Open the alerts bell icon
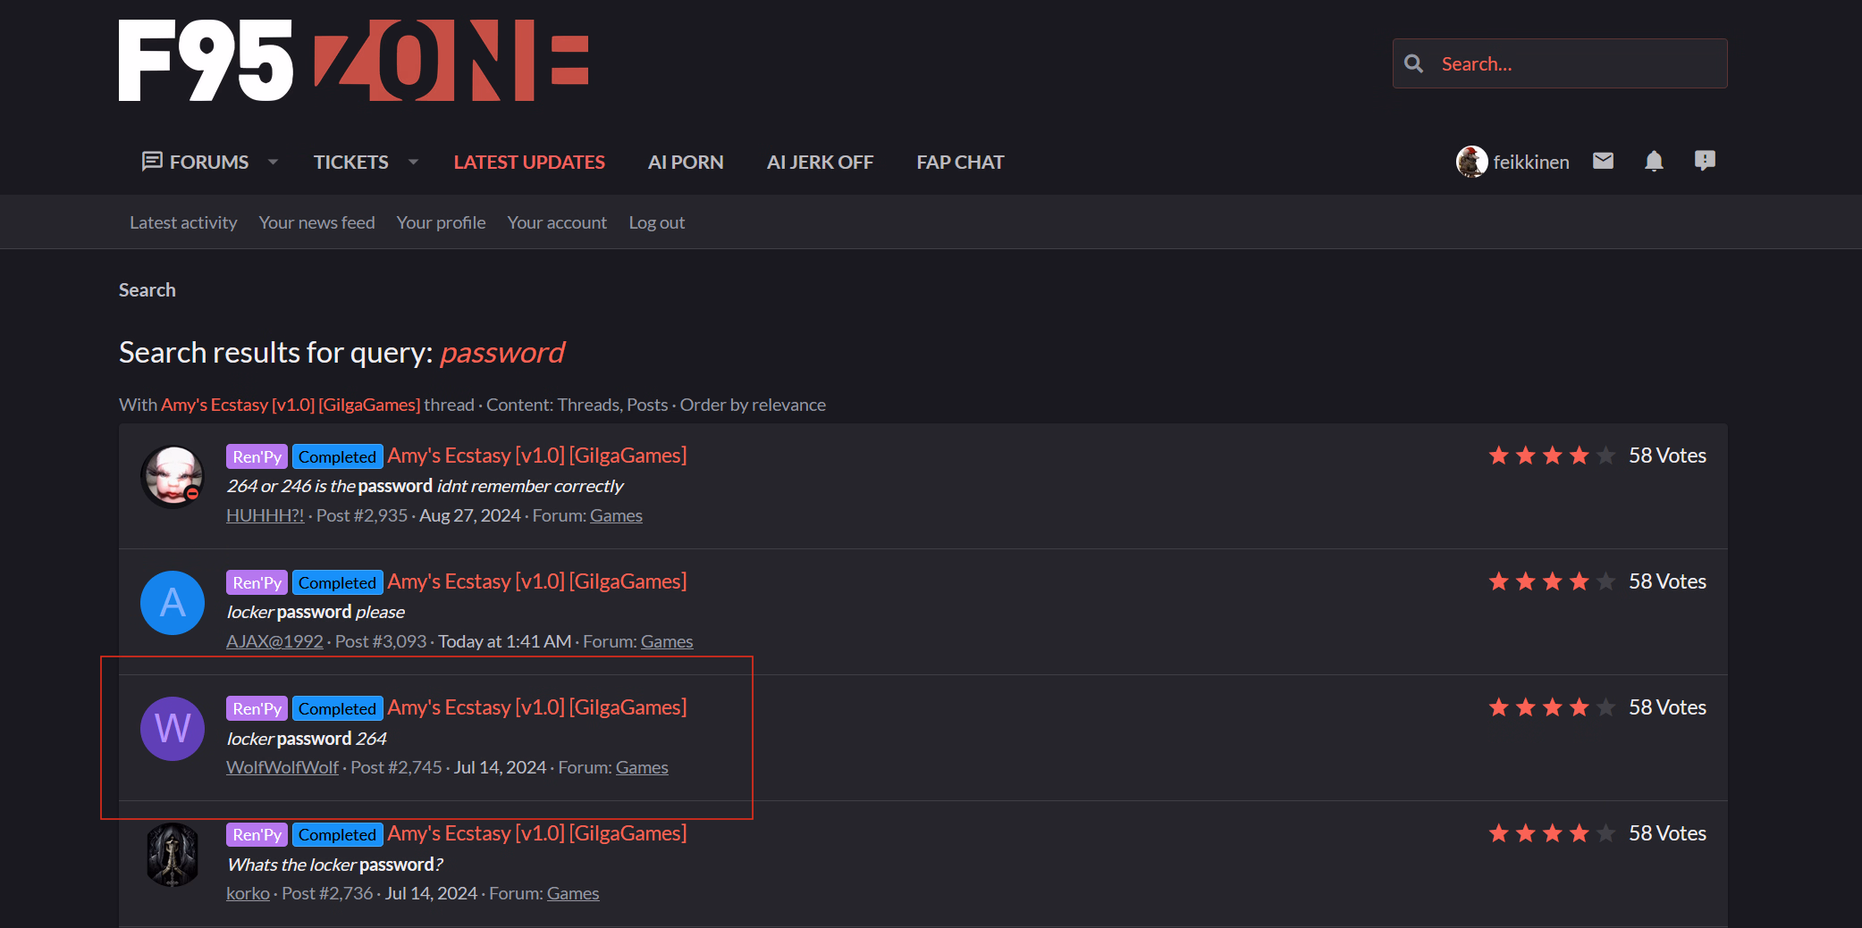 tap(1654, 161)
